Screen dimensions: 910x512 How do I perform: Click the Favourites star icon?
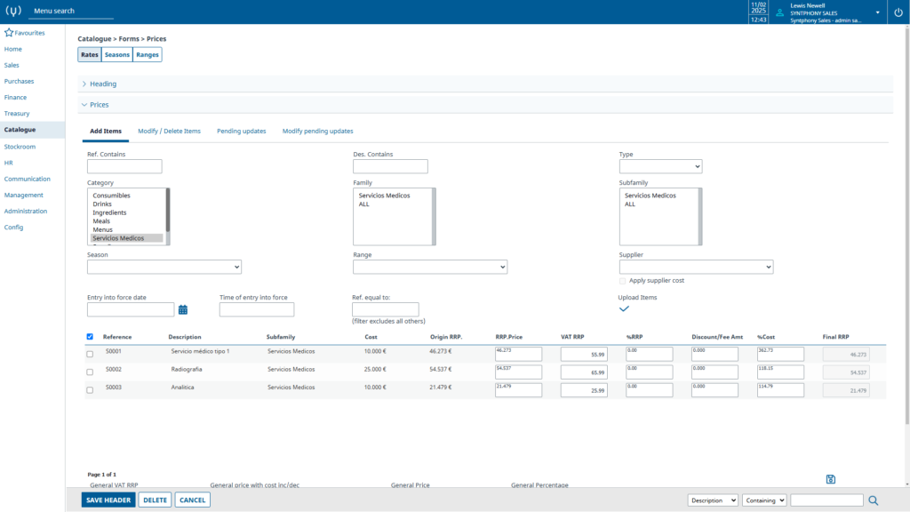(9, 33)
